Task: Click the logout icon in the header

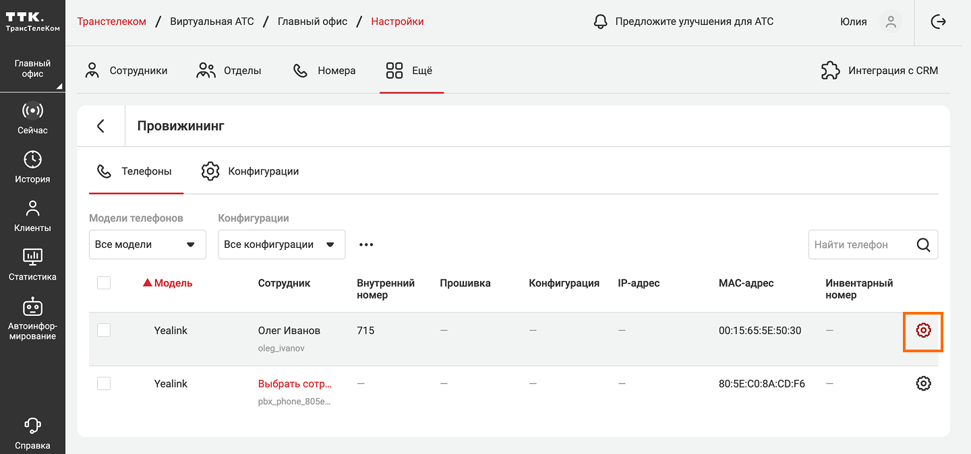Action: 938,22
